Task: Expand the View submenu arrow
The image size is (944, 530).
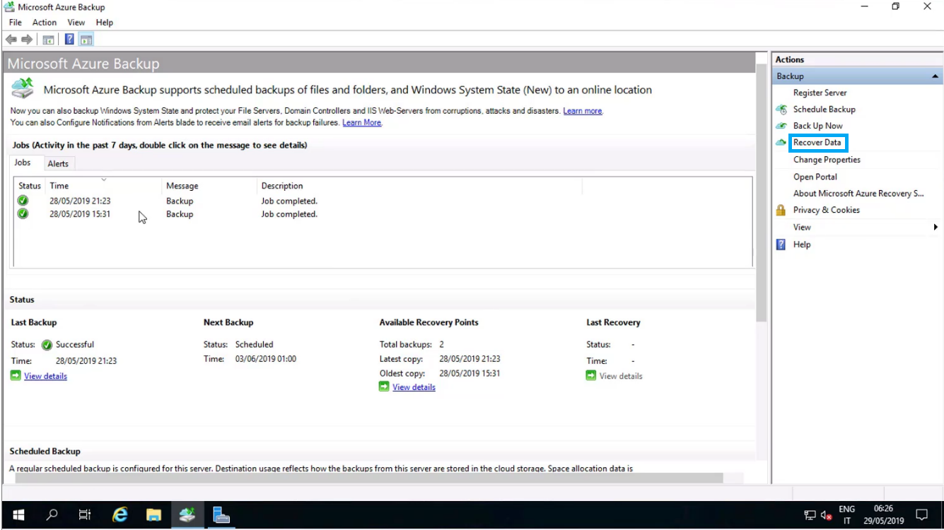Action: click(x=936, y=227)
